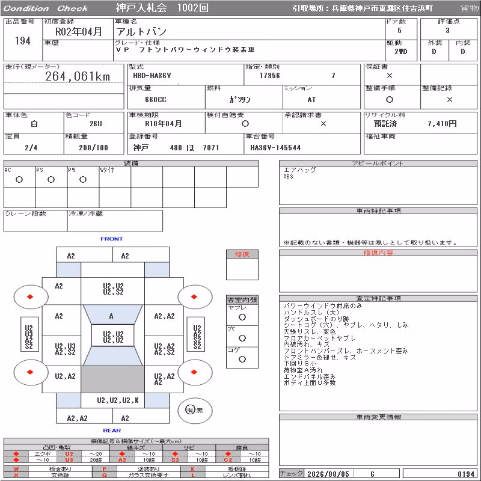Click the seating capacity 2/4
The width and height of the screenshot is (481, 481).
31,147
